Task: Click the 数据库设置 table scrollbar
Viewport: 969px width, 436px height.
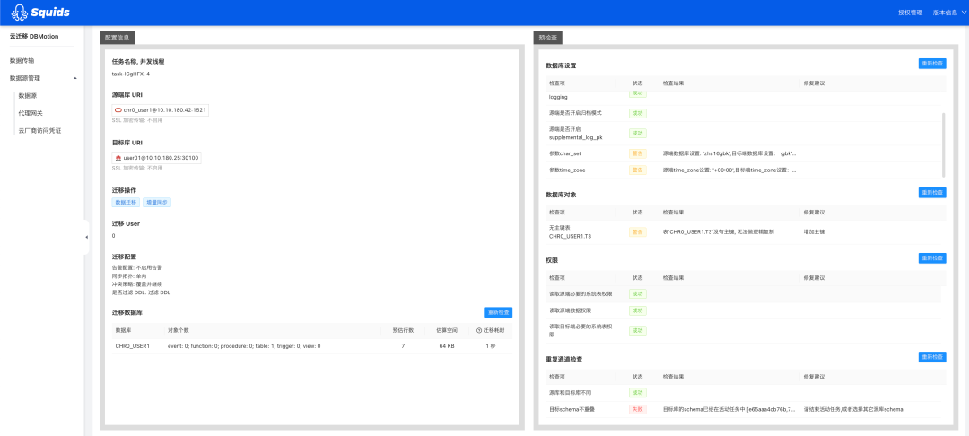Action: pos(943,144)
